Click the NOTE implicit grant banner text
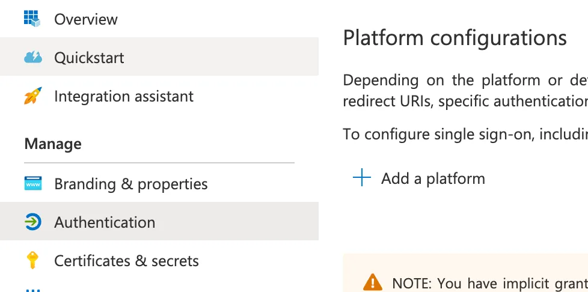This screenshot has height=292, width=588. pos(490,284)
